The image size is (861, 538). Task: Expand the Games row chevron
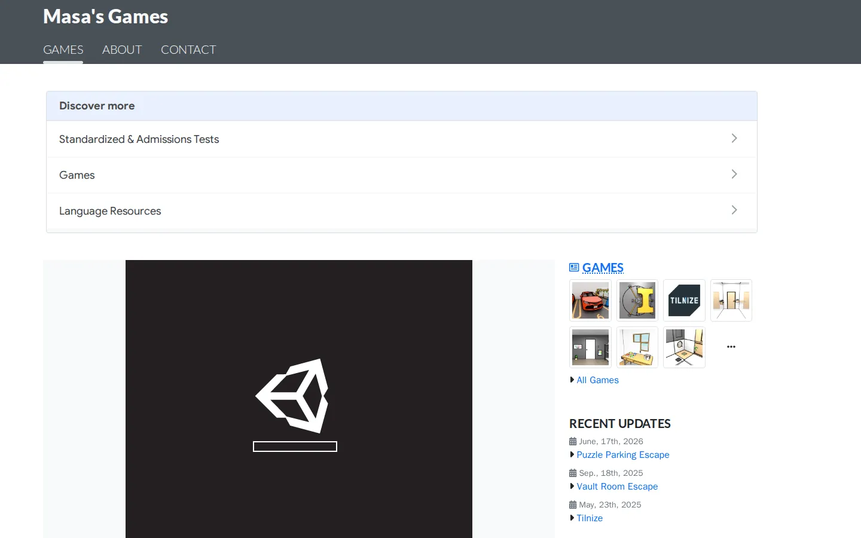tap(734, 174)
